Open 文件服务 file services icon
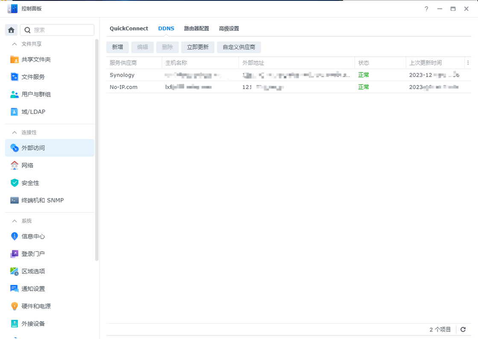The width and height of the screenshot is (478, 339). coord(15,77)
